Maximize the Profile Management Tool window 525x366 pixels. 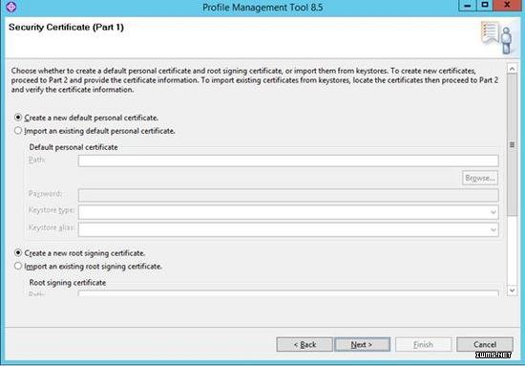[x=485, y=6]
